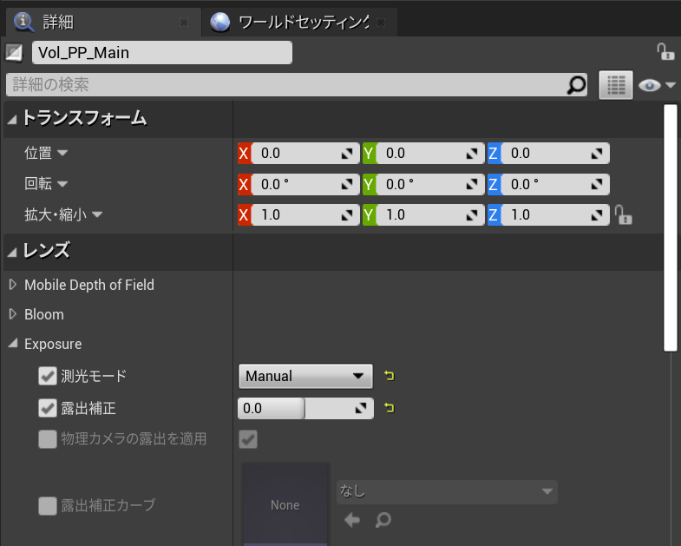Click the 露出補正 field spin arrow icon
This screenshot has height=546, width=681.
pos(361,408)
